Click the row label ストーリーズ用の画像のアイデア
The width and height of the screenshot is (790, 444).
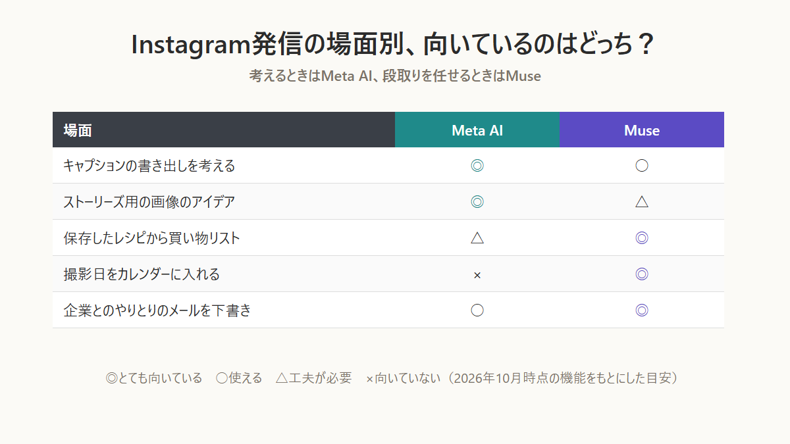[149, 202]
